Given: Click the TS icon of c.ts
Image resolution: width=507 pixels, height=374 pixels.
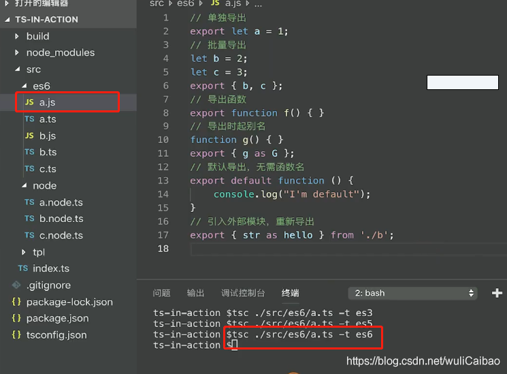Looking at the screenshot, I should tap(29, 169).
